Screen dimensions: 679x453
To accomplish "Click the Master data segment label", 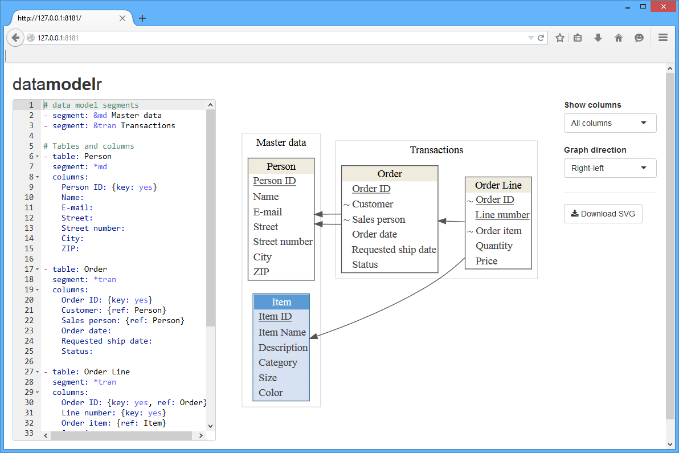I will (281, 142).
